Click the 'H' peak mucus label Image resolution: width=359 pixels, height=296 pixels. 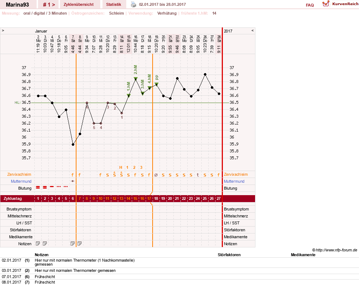(121, 167)
